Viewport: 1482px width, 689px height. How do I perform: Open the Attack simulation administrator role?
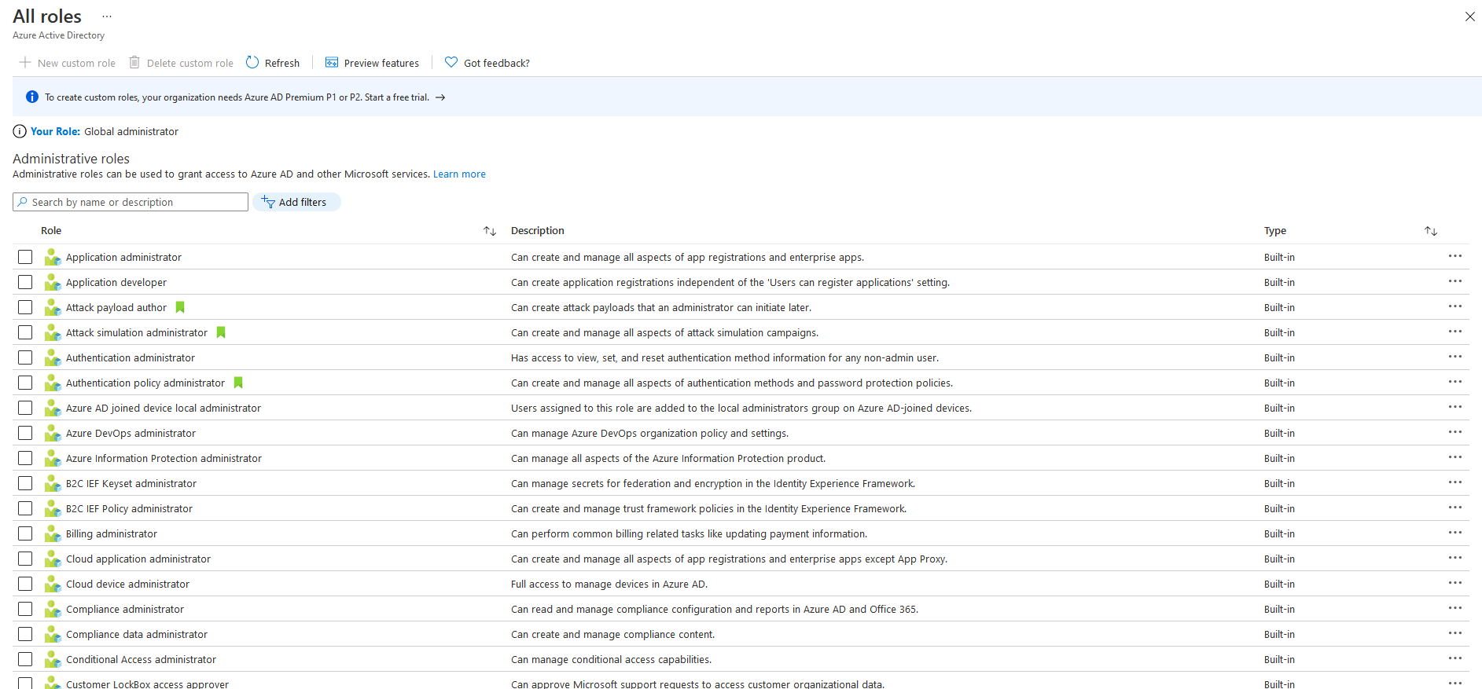click(137, 332)
